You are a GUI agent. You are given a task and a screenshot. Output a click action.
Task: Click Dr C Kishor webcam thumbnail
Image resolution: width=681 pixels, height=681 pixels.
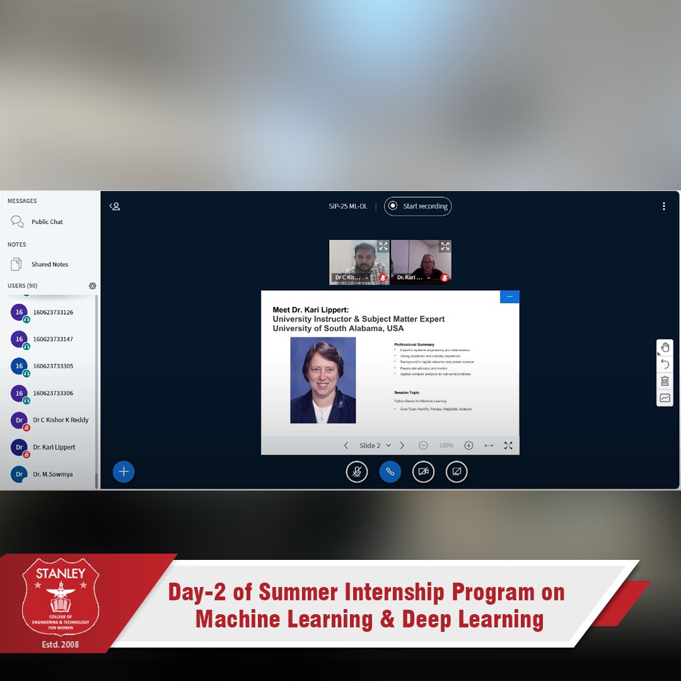(359, 262)
